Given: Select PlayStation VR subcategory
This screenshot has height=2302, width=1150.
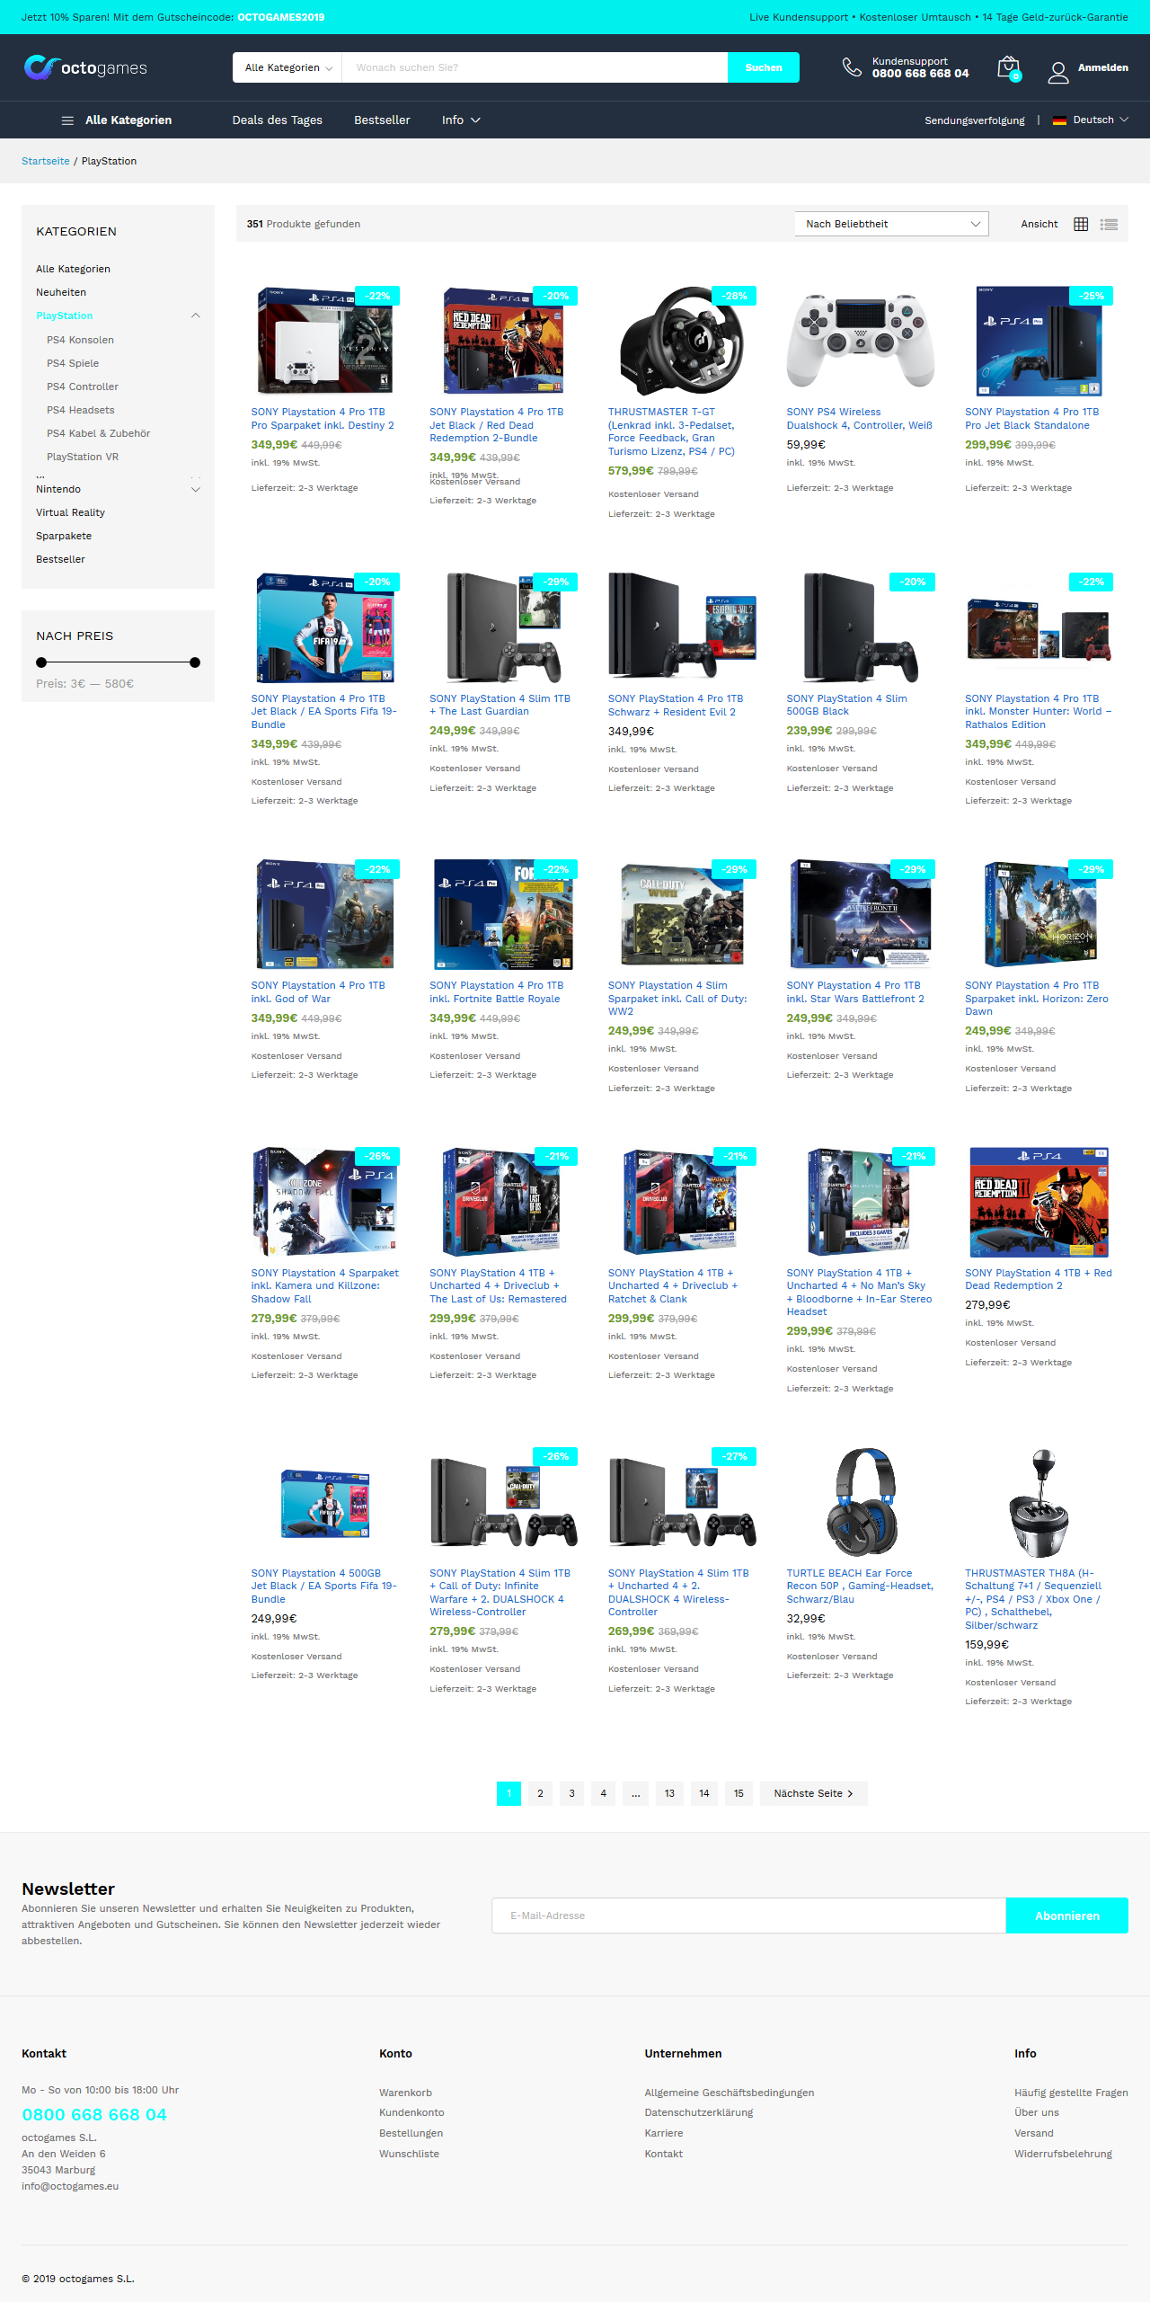Looking at the screenshot, I should 83,457.
